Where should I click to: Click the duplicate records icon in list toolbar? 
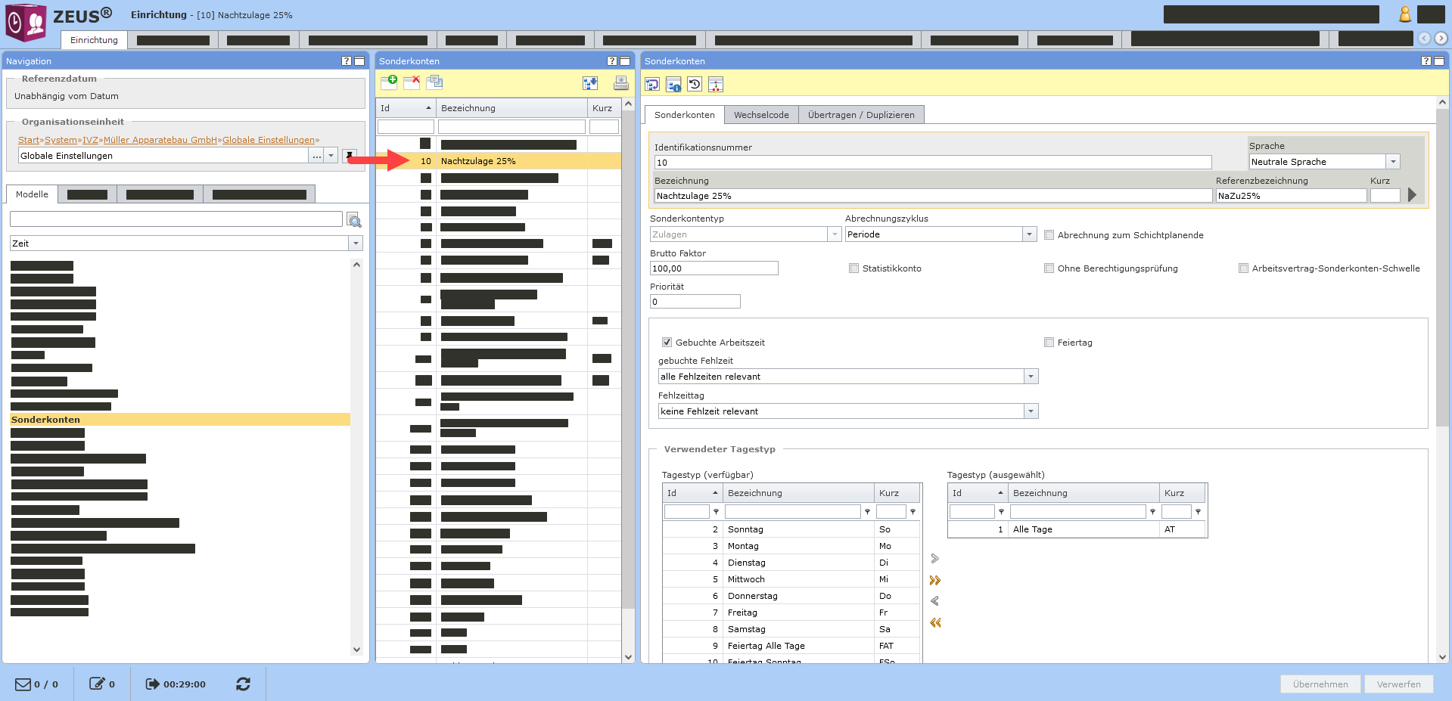[x=434, y=82]
